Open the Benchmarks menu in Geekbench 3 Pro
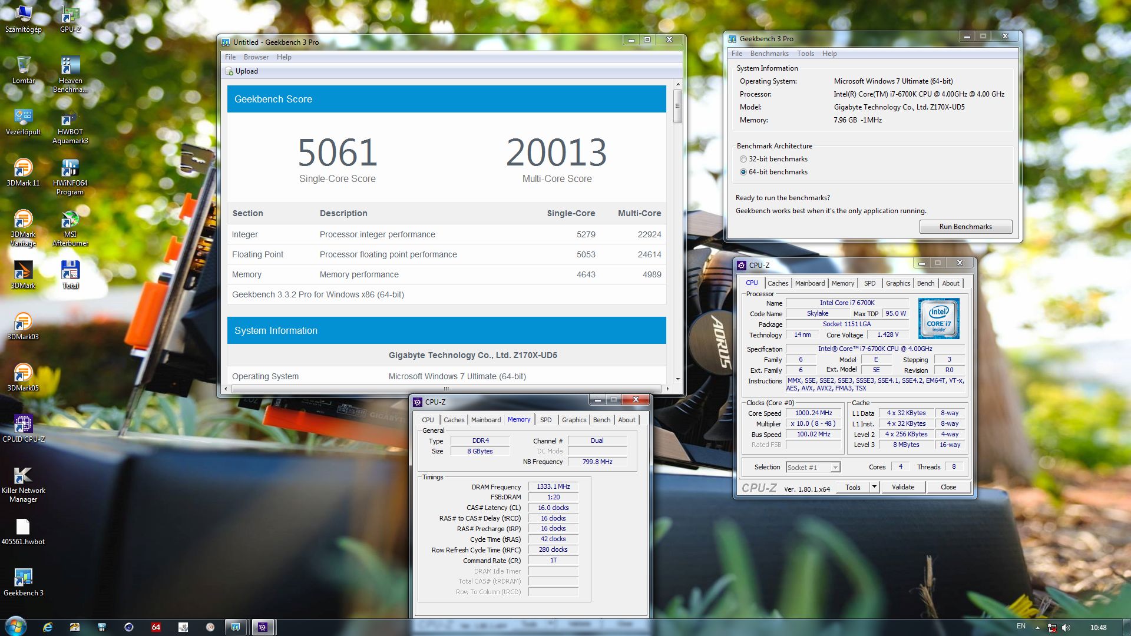The image size is (1131, 636). coord(769,54)
